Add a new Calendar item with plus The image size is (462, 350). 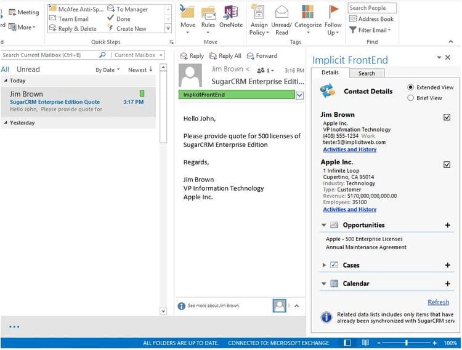point(448,284)
